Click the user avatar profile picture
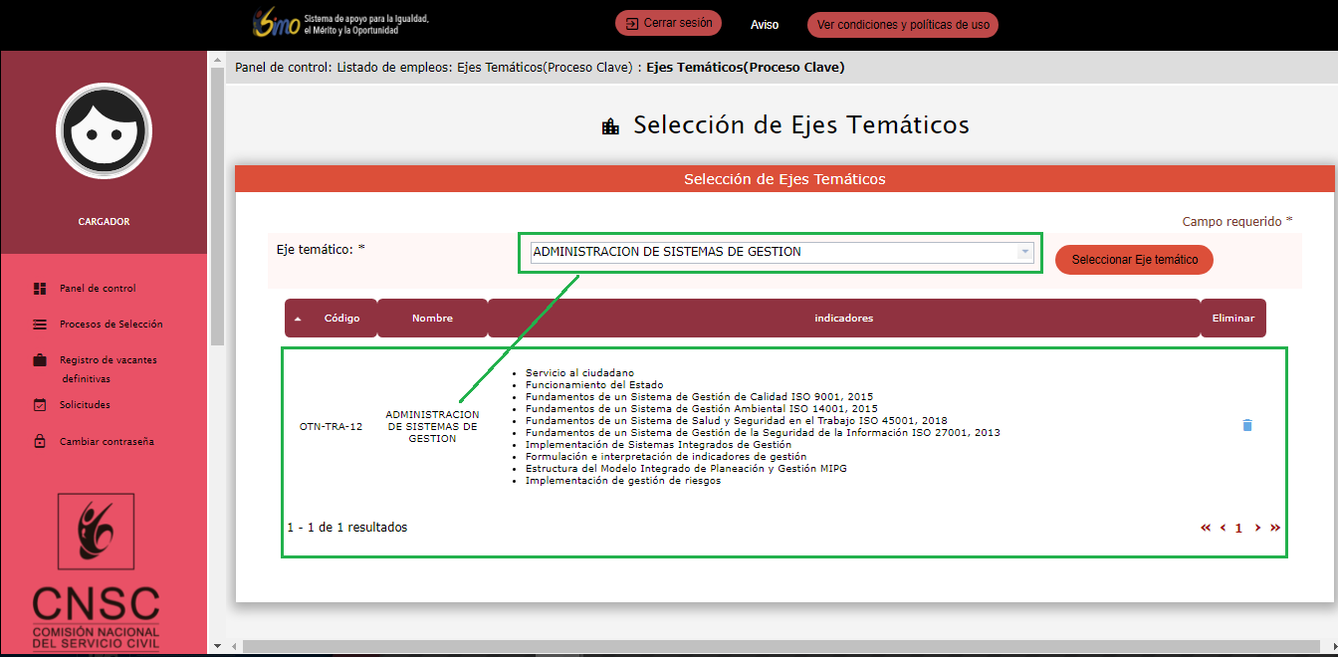Screen dimensions: 1338x657 [104, 131]
